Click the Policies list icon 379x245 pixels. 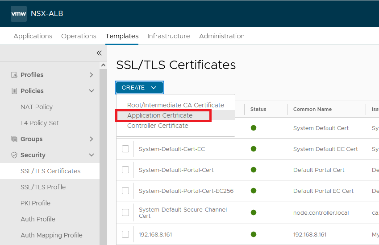click(14, 91)
